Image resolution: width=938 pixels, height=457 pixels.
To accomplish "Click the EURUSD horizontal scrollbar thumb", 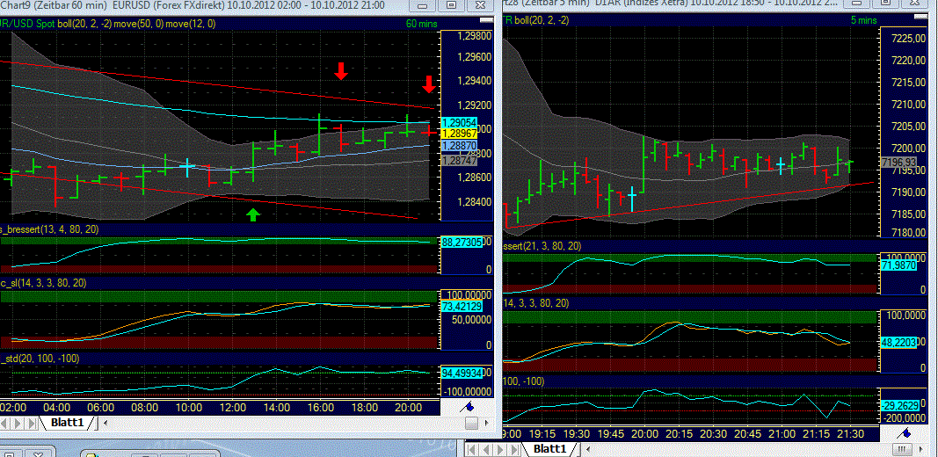I will point(471,424).
